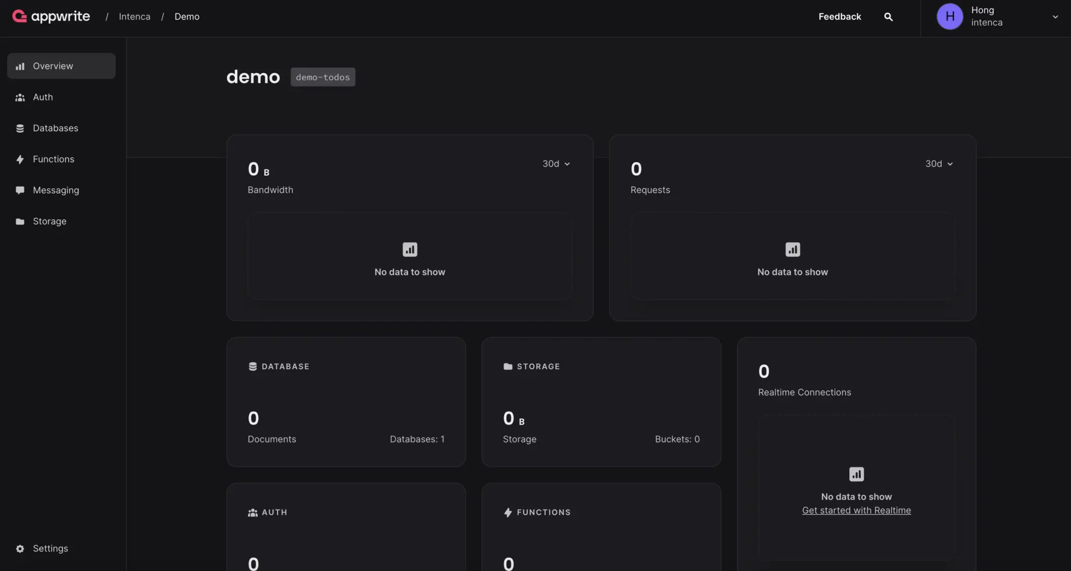Screen dimensions: 1071x571
Task: Copy the demo-todos project ID tag
Action: pyautogui.click(x=323, y=77)
